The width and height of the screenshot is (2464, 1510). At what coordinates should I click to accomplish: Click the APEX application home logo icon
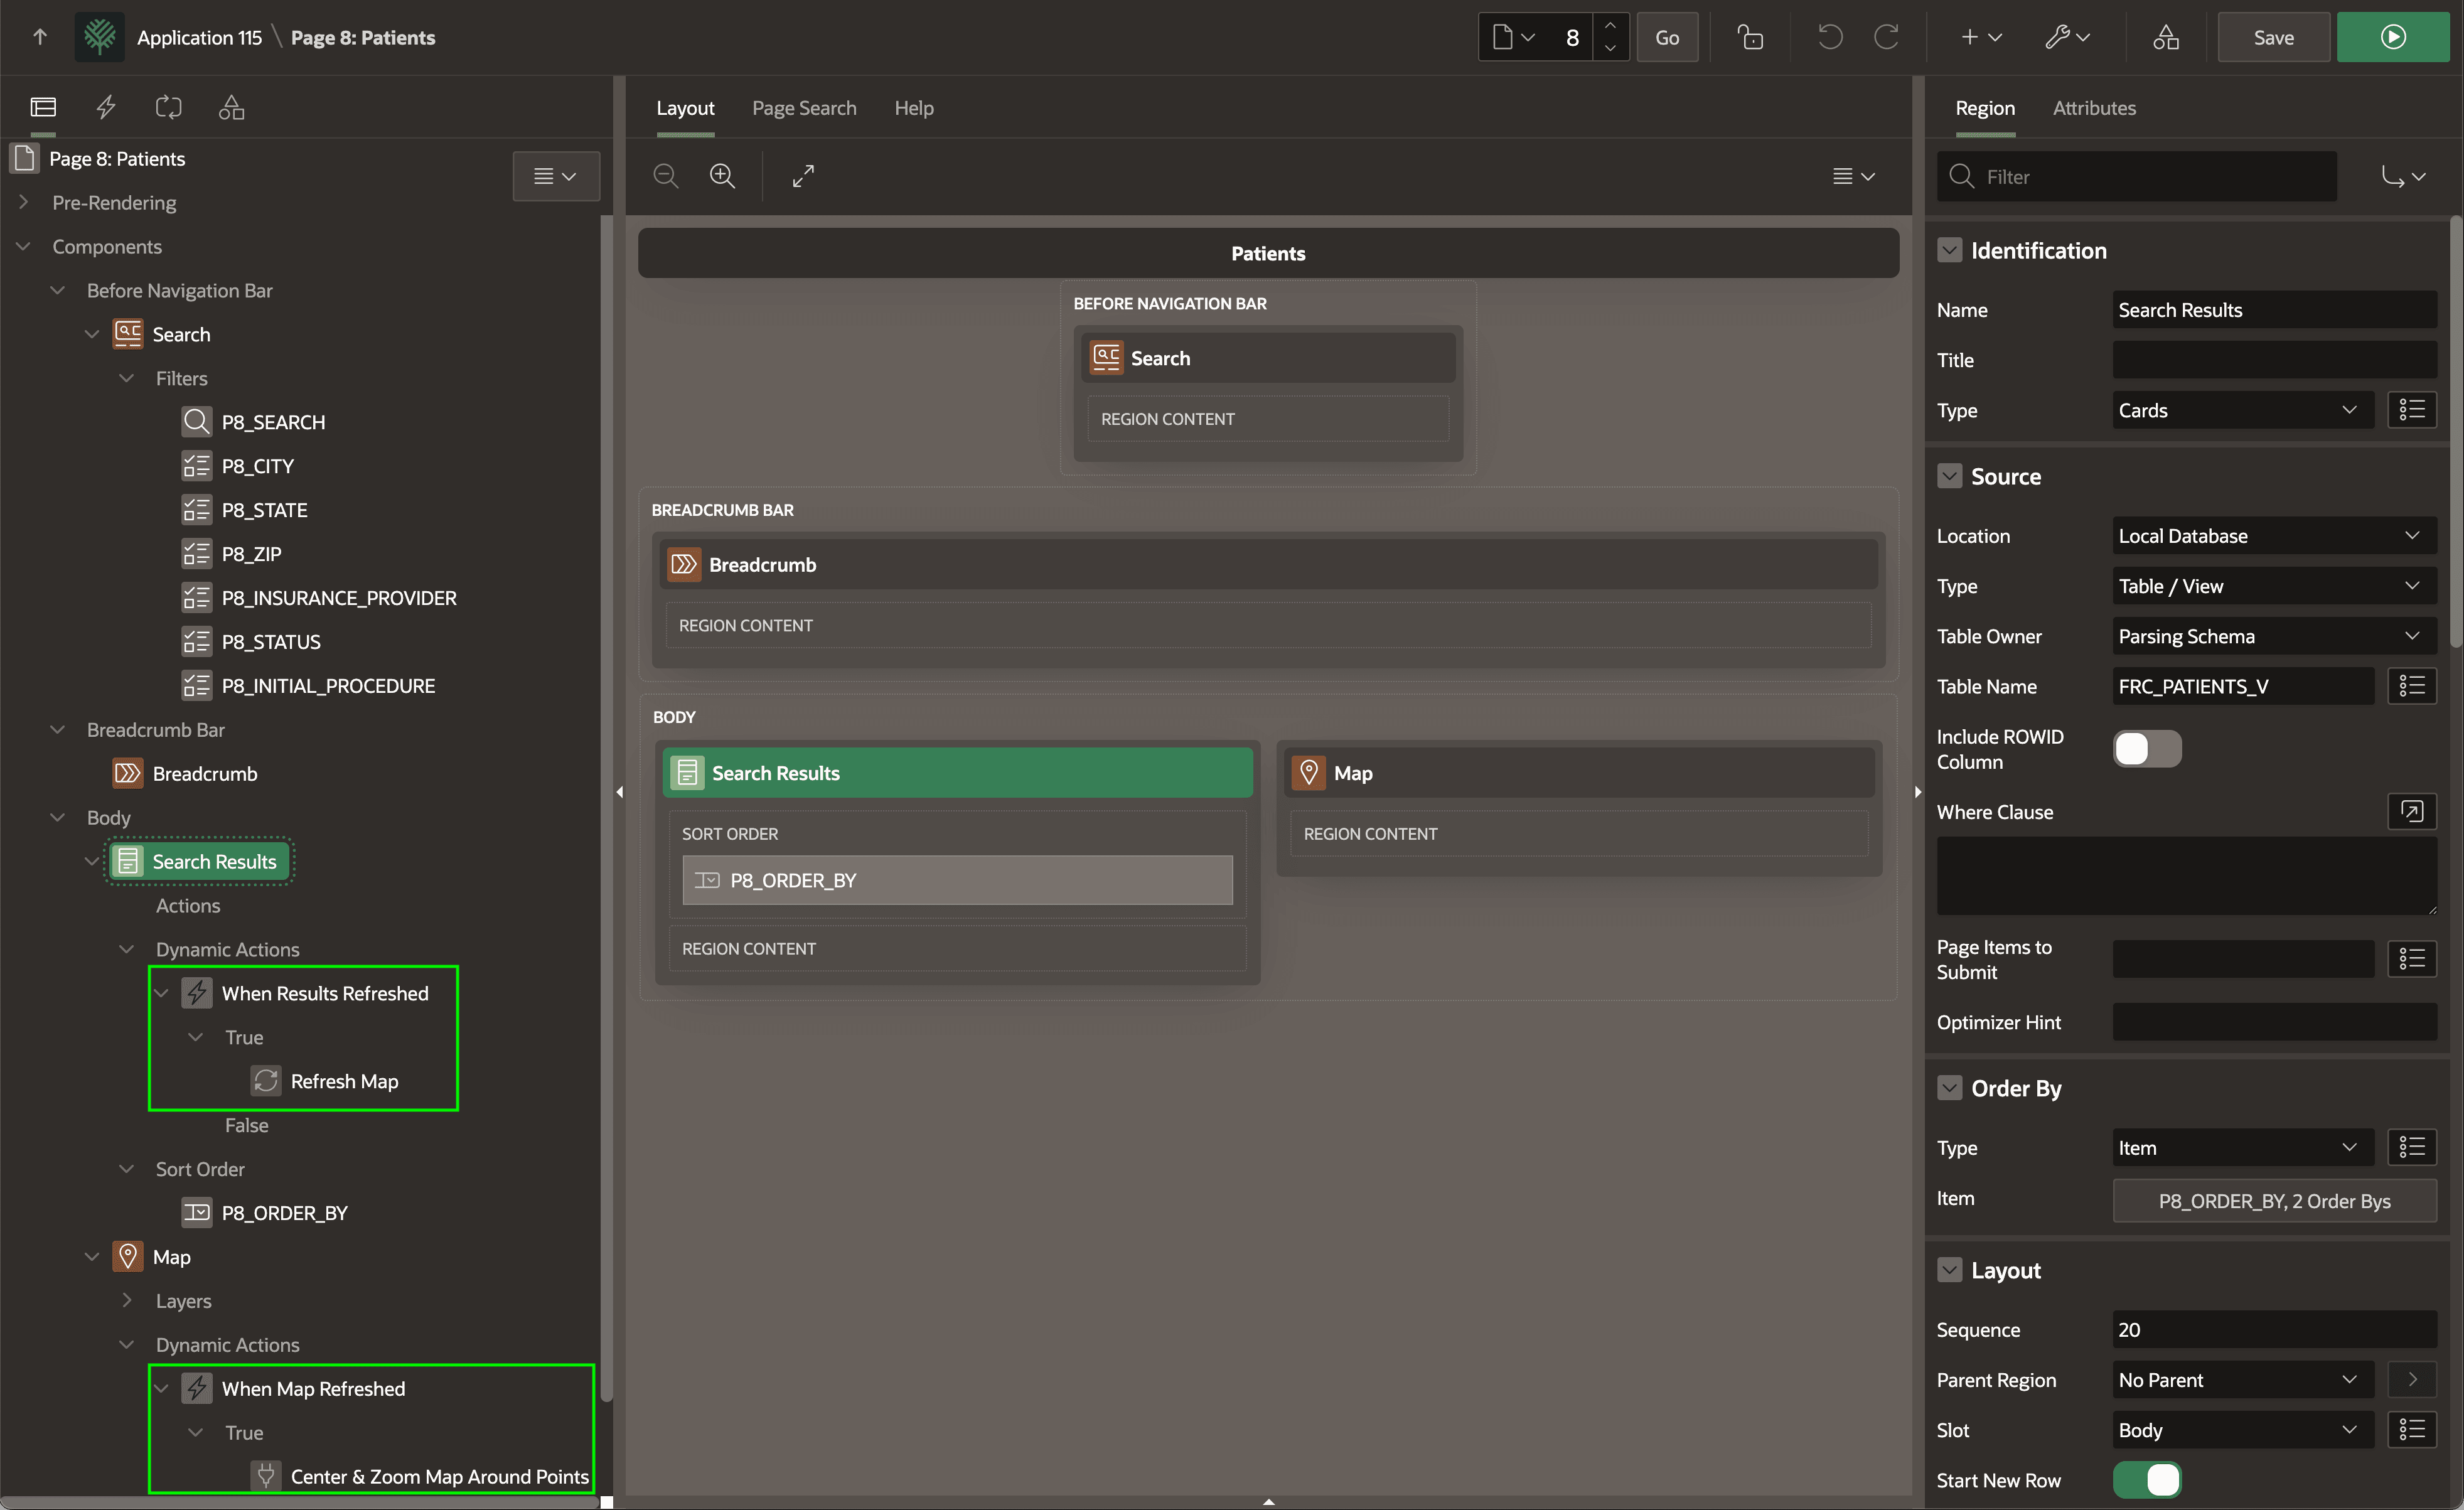[x=99, y=37]
